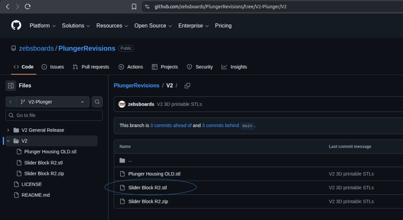Screen dimensions: 403x220
Task: Click the browser forward arrow
Action: [17, 7]
